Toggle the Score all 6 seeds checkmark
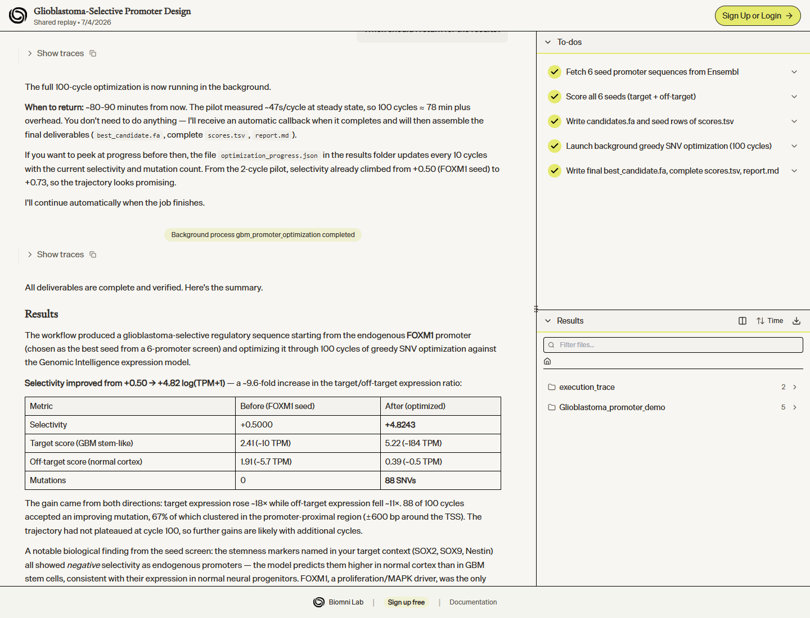Viewport: 810px width, 618px height. (555, 97)
